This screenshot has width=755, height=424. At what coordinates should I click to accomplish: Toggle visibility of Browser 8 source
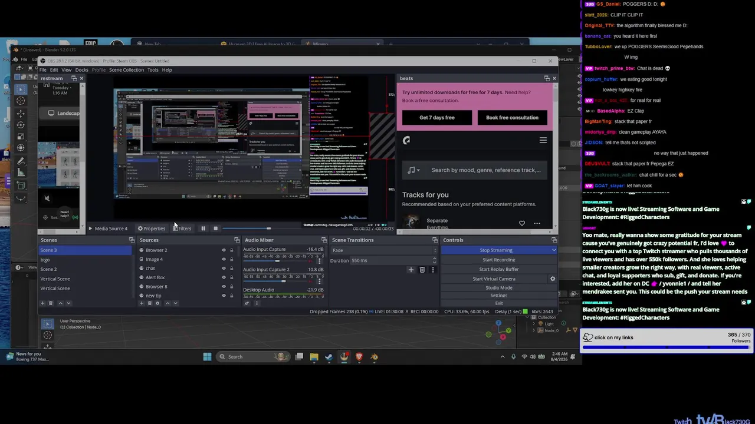tap(224, 287)
